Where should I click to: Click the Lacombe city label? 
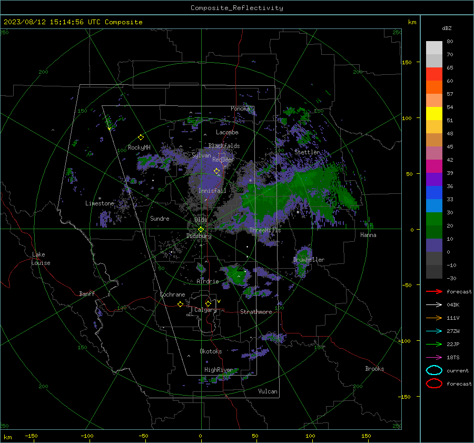227,132
